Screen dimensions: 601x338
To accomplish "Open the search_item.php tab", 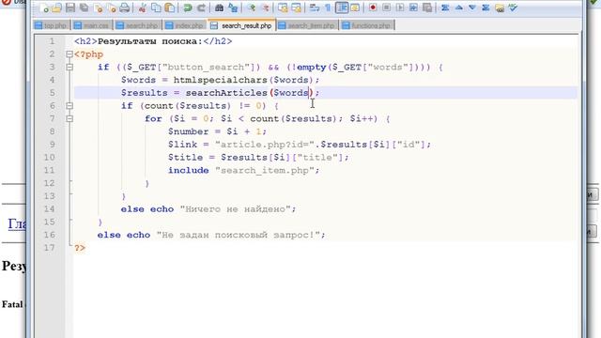I will pos(307,25).
